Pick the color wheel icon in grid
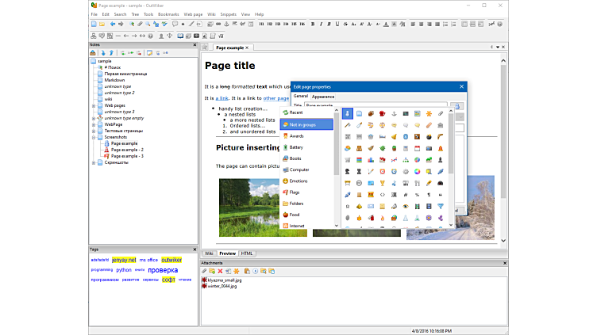 click(x=418, y=172)
